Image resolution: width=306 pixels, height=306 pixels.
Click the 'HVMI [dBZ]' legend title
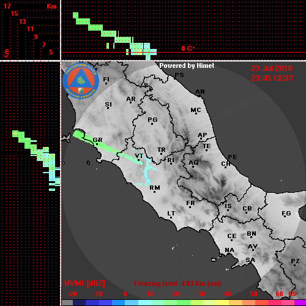pos(84,283)
